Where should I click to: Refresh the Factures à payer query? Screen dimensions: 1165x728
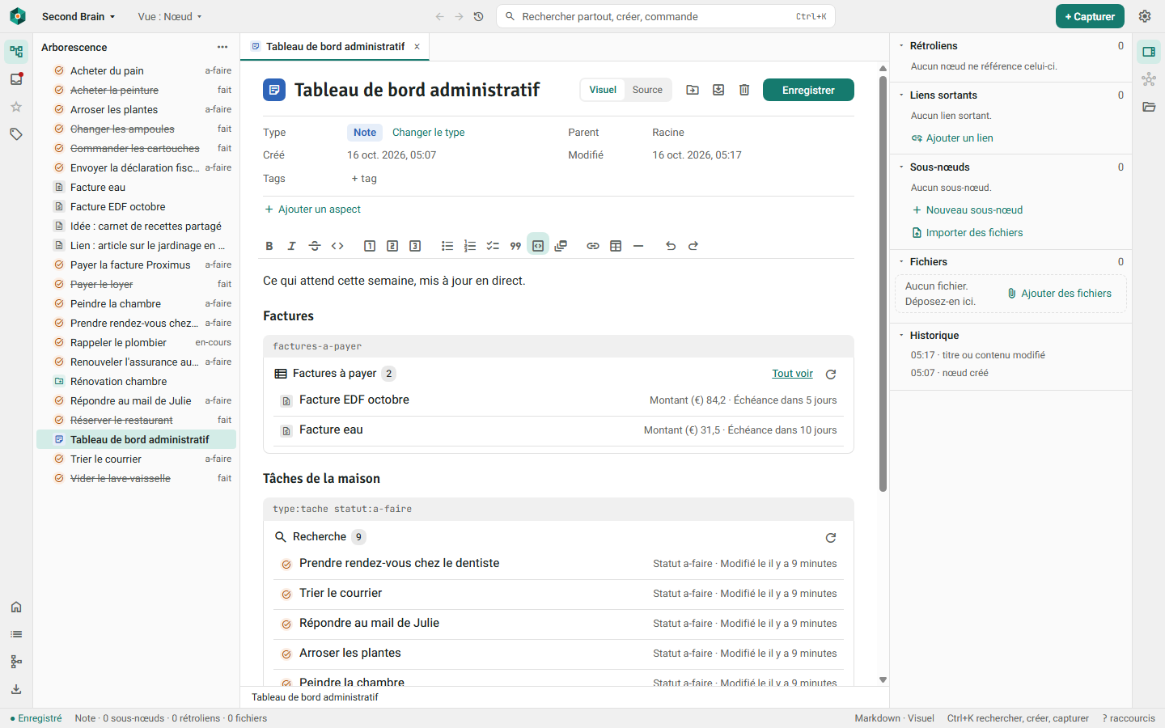831,374
